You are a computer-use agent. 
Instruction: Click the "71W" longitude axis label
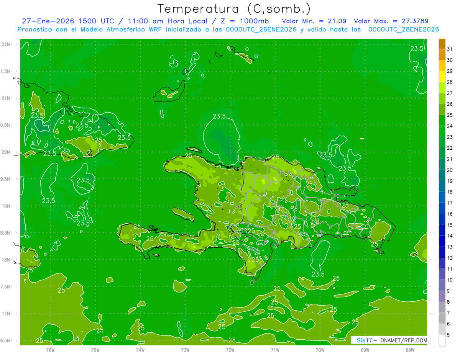275,350
